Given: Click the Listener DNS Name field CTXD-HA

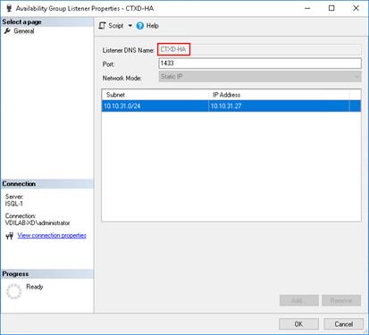Looking at the screenshot, I should [259, 49].
